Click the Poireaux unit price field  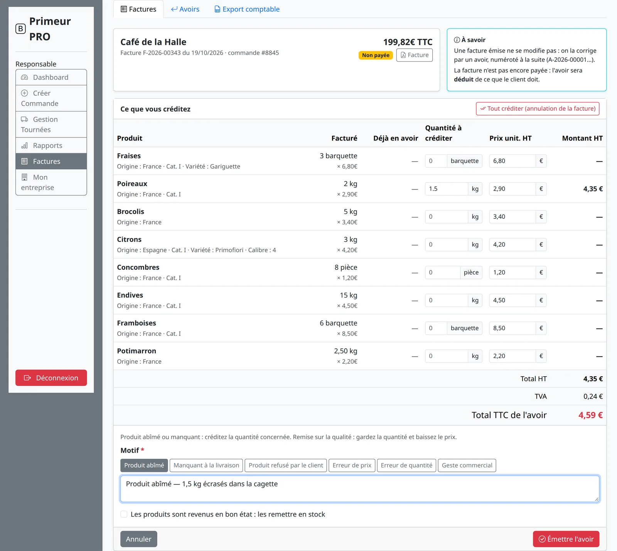pyautogui.click(x=512, y=189)
